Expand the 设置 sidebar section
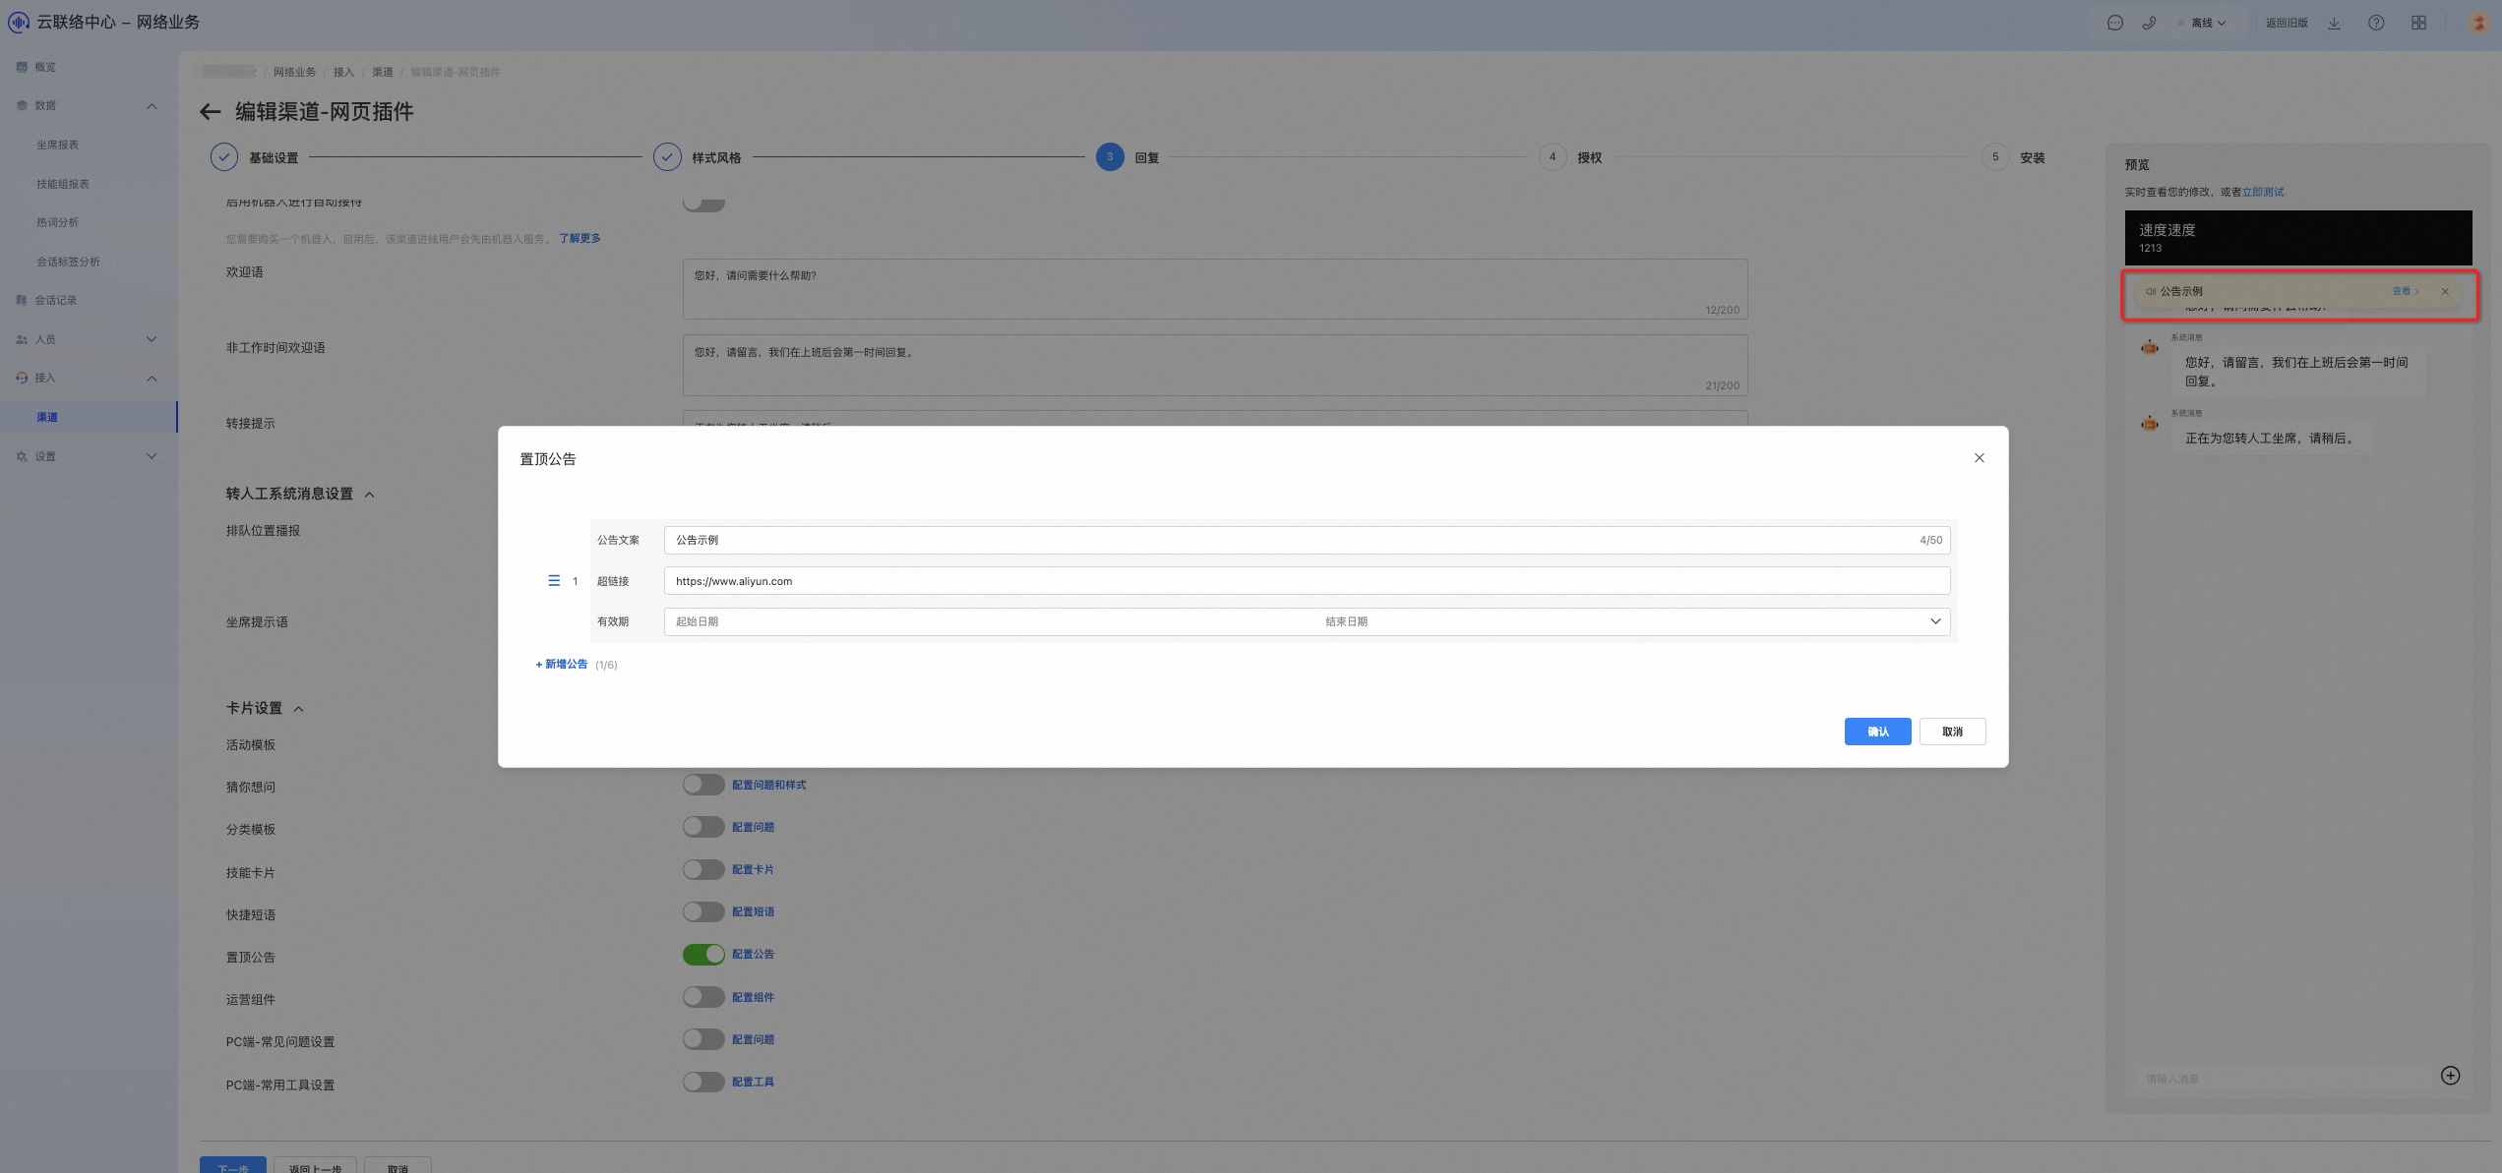The height and width of the screenshot is (1173, 2502). click(x=152, y=456)
